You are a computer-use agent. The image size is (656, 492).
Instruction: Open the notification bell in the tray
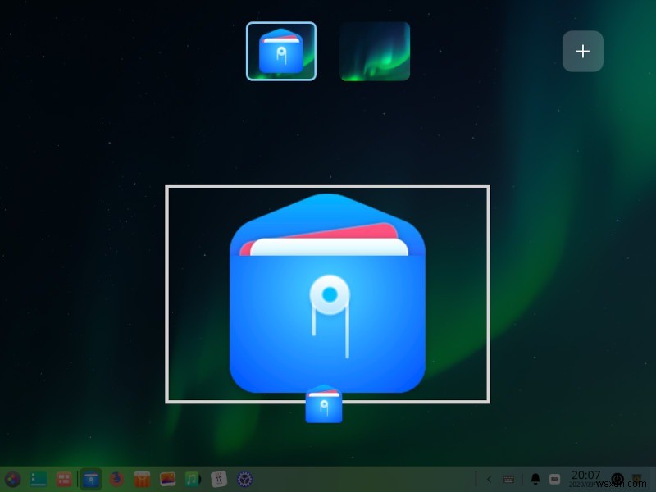click(535, 478)
